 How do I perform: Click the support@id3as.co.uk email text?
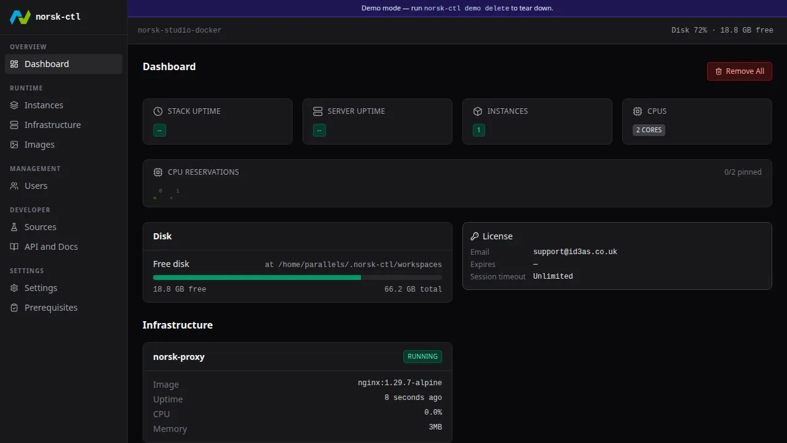[575, 252]
